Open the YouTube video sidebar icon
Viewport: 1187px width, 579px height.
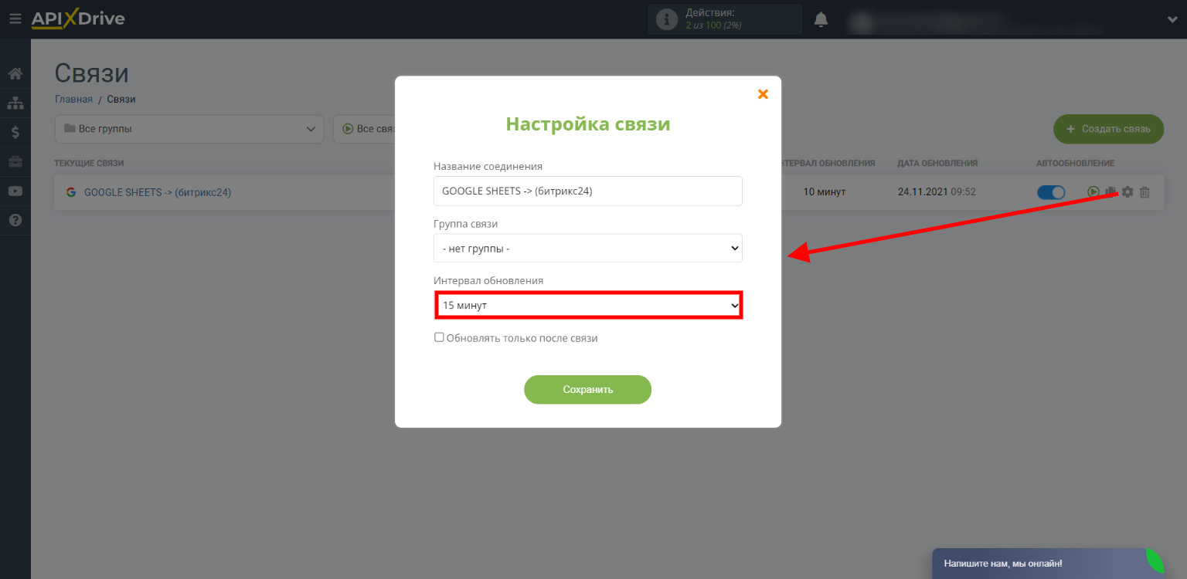(15, 191)
